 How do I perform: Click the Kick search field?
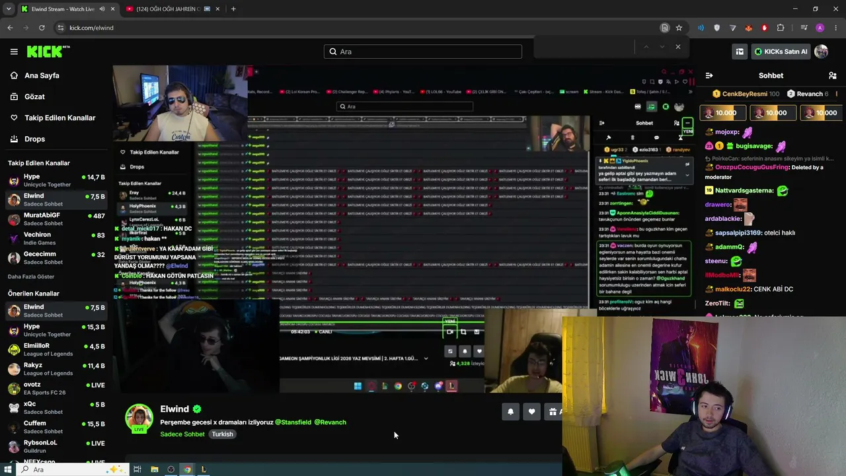click(x=423, y=52)
